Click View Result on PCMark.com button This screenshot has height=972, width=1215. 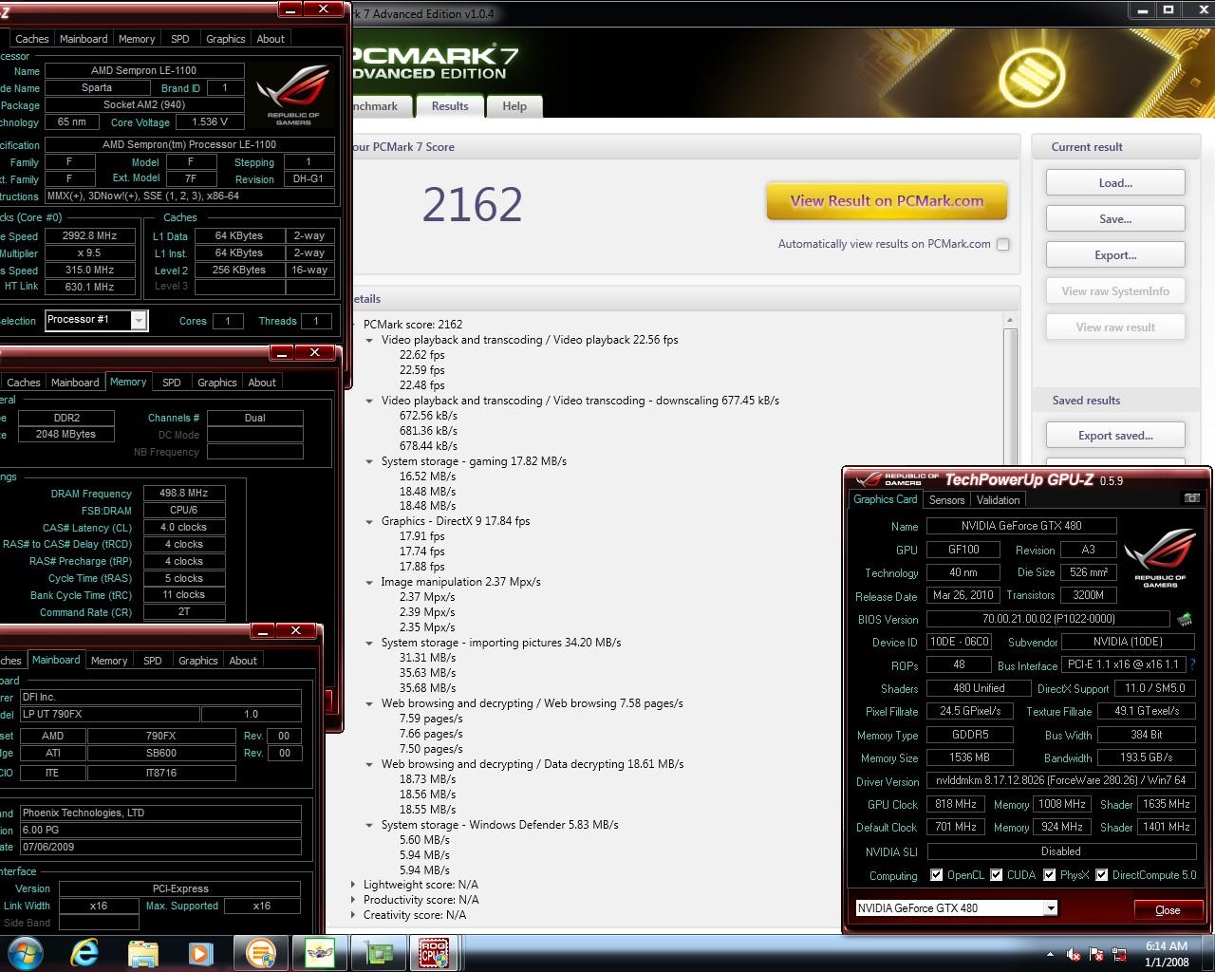point(887,201)
